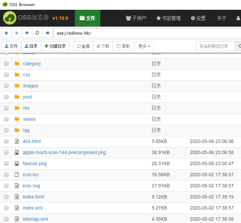Click the forward navigation arrow
Viewport: 241px width, 223px height.
(x=16, y=33)
